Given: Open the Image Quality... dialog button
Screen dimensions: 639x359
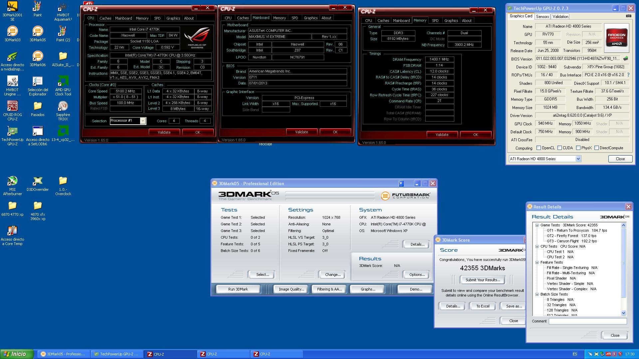Looking at the screenshot, I should point(291,289).
